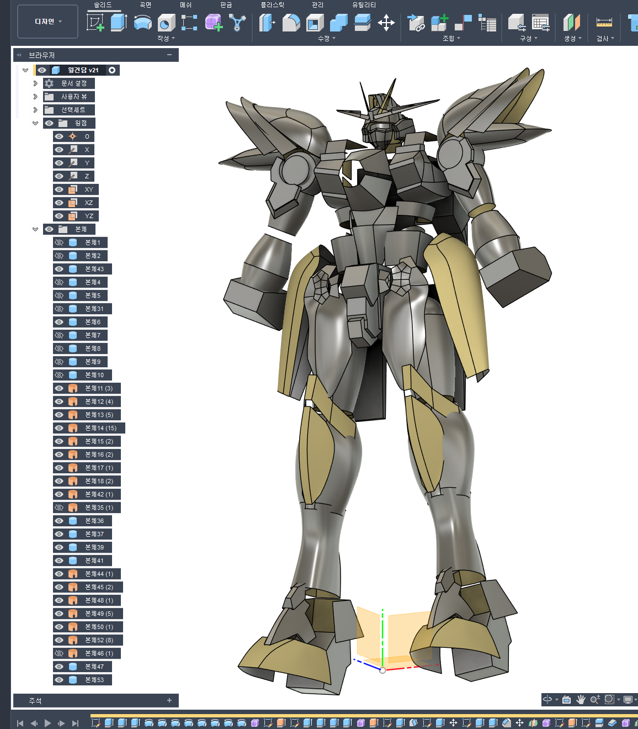Image resolution: width=638 pixels, height=729 pixels.
Task: Open the 디자인 workspace dropdown
Action: [x=48, y=22]
